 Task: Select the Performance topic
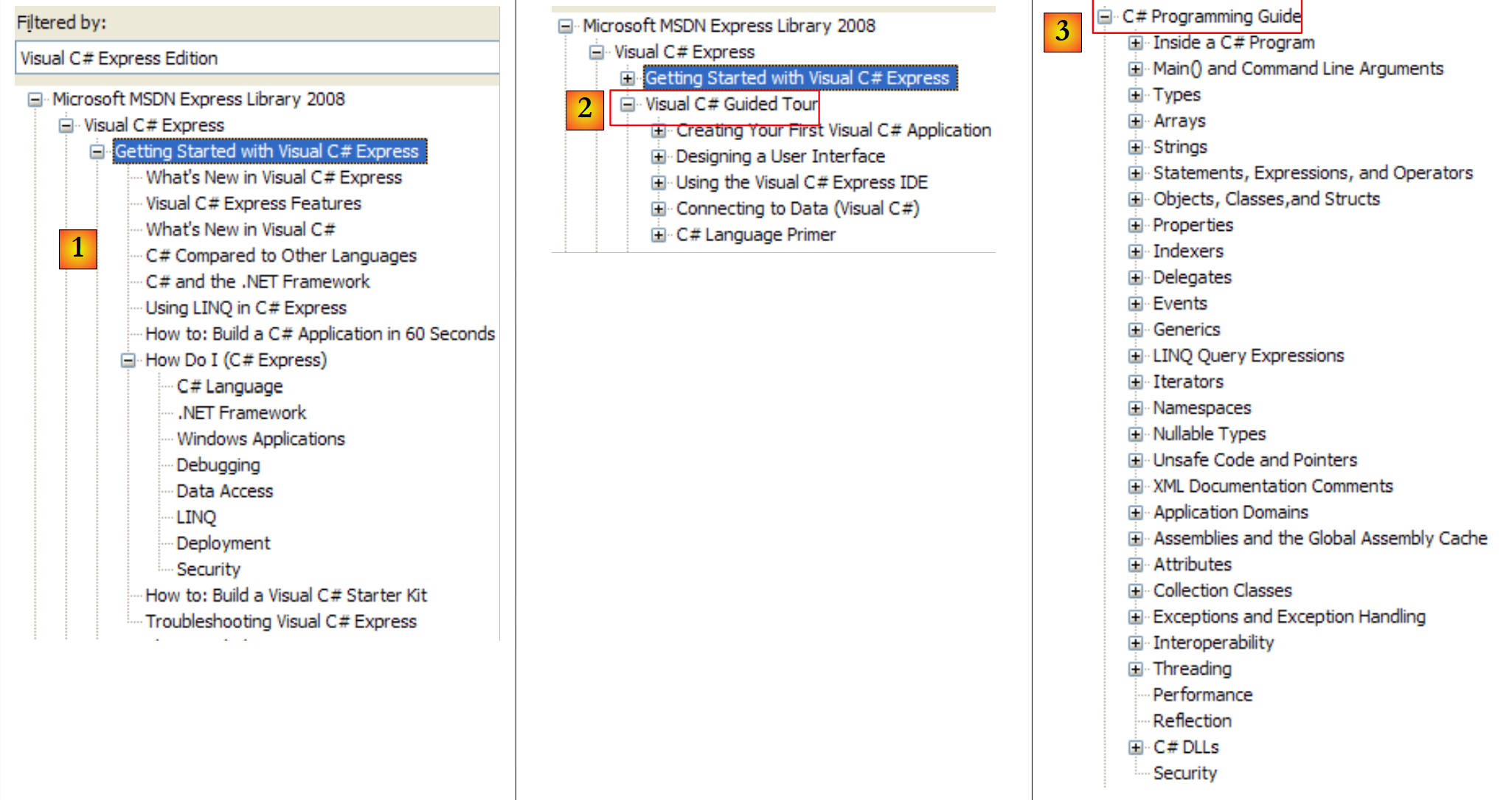click(1202, 695)
